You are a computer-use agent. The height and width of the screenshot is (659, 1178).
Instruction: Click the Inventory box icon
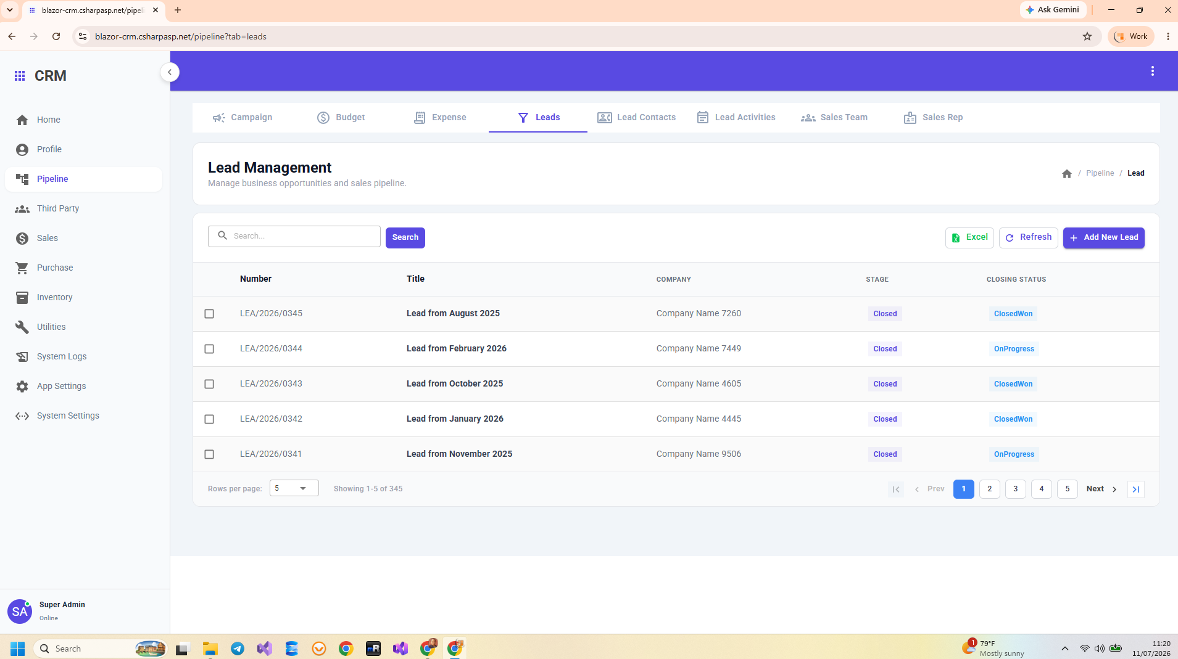pos(22,298)
